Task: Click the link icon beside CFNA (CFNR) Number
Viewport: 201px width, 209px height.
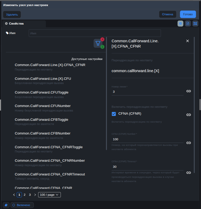Action: tap(189, 143)
